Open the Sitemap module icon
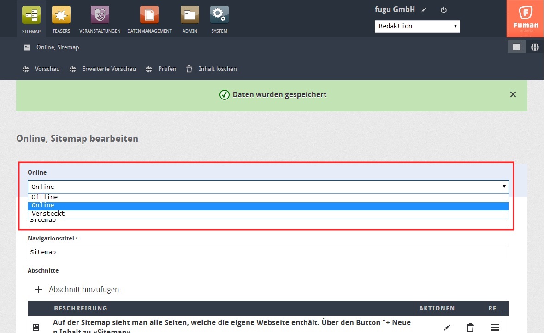Viewport: 544px width, 333px height. point(31,15)
